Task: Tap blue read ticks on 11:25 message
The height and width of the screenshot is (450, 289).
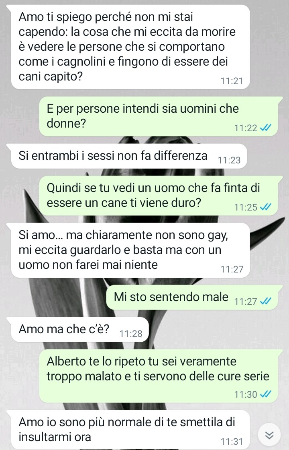Action: pyautogui.click(x=265, y=207)
